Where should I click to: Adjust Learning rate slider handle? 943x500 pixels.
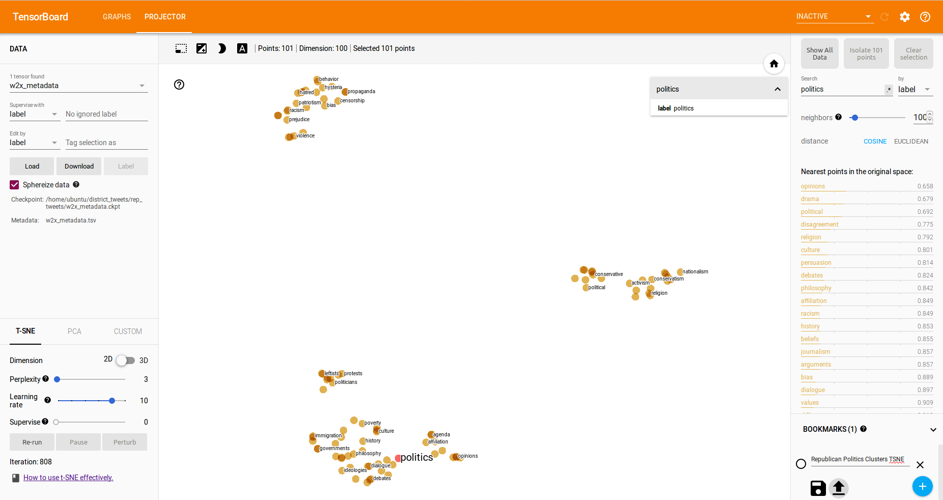(x=112, y=401)
